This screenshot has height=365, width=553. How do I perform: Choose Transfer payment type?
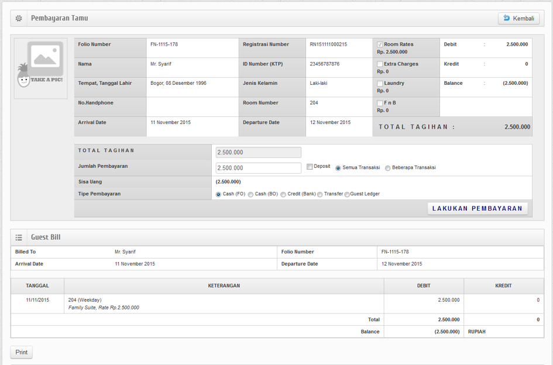point(320,194)
